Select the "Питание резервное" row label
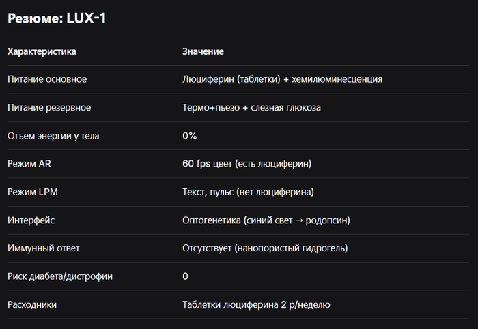This screenshot has width=478, height=329. click(x=49, y=107)
